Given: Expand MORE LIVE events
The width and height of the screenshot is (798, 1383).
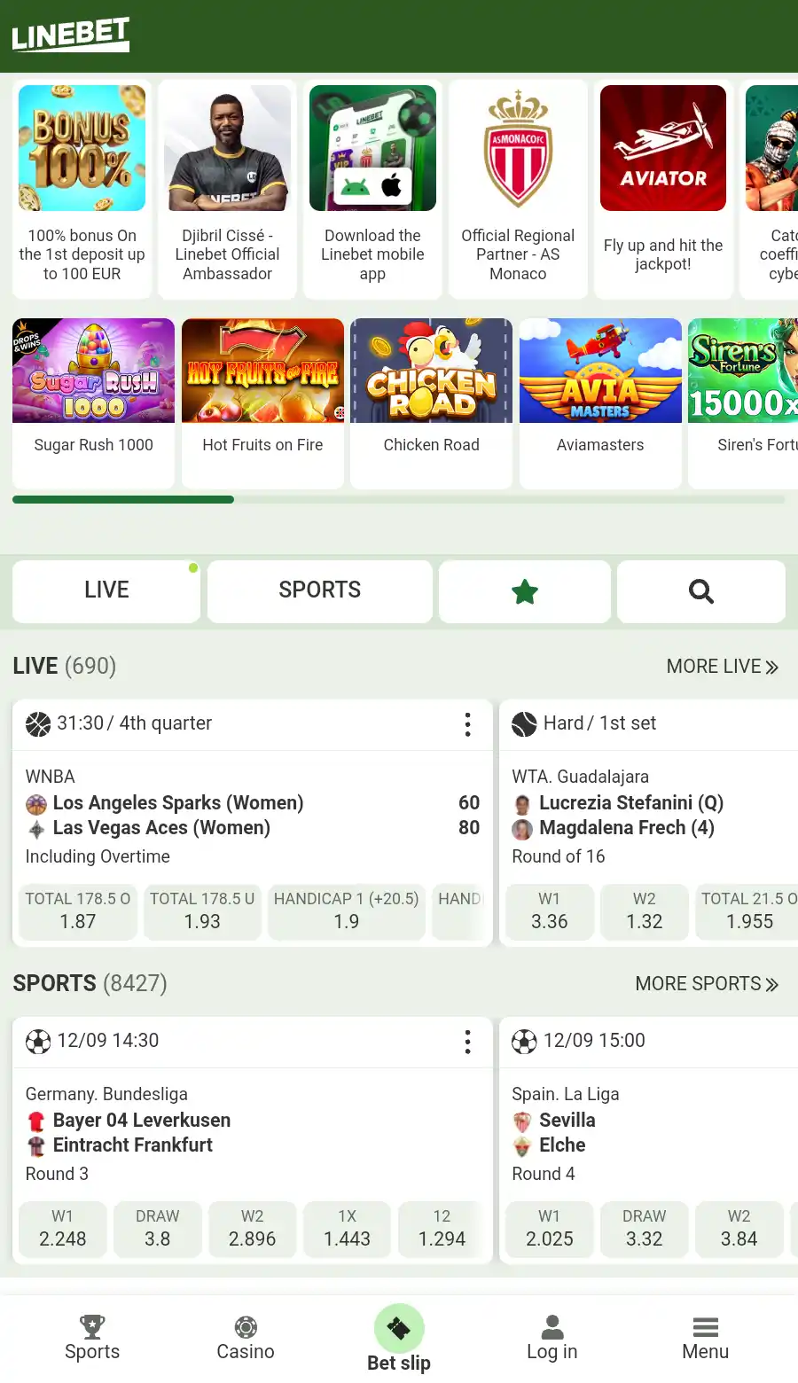Looking at the screenshot, I should (x=723, y=667).
